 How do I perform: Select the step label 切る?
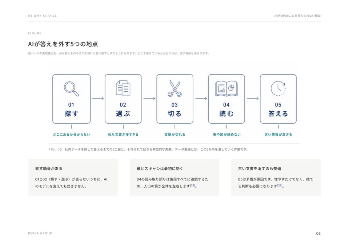coord(175,113)
